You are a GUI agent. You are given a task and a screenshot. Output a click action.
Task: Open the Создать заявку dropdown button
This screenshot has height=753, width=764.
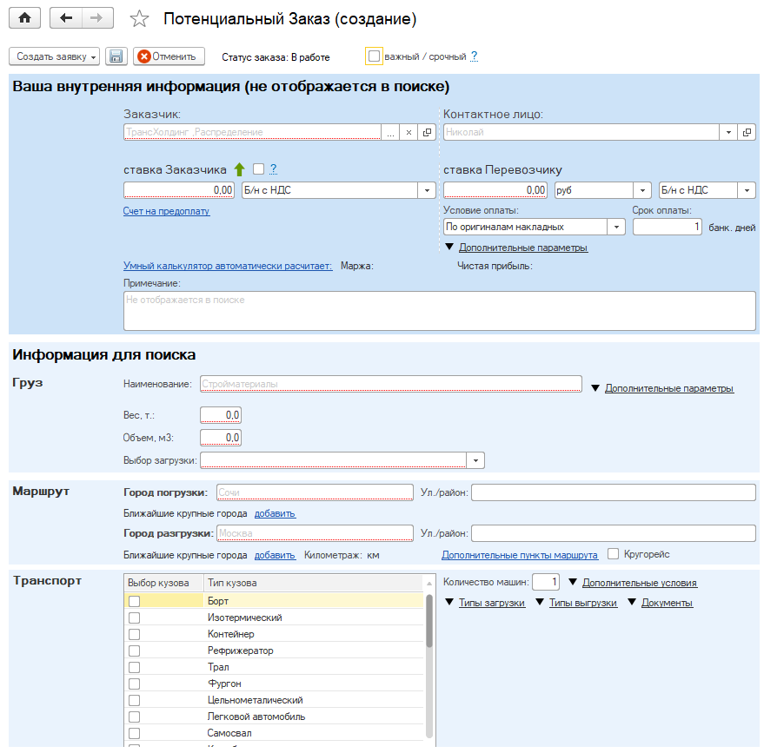coord(54,56)
